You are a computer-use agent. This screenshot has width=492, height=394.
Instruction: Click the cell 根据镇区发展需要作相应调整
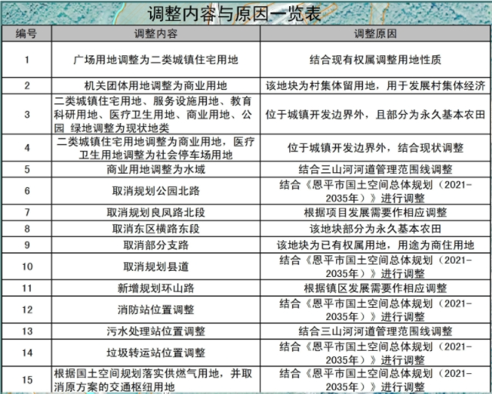(375, 288)
